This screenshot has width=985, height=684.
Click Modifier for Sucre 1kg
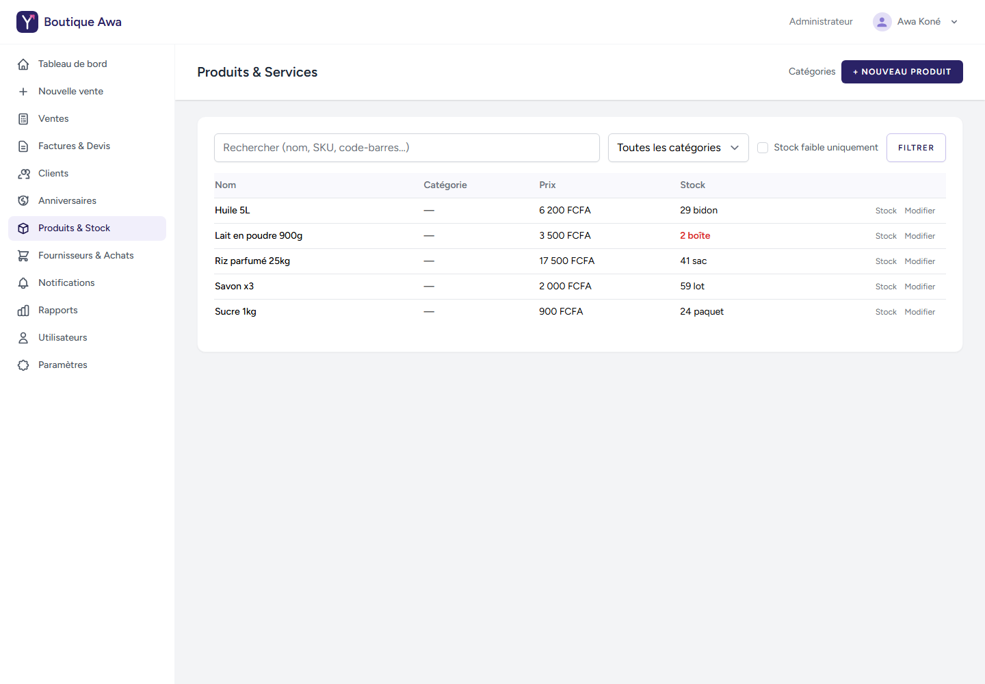pos(920,312)
